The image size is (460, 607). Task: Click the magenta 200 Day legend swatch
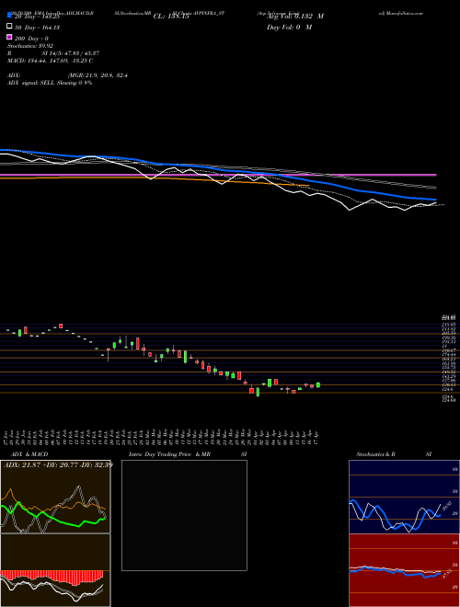coord(9,37)
